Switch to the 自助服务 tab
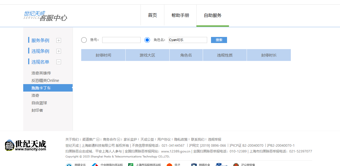The image size is (340, 166). (213, 15)
